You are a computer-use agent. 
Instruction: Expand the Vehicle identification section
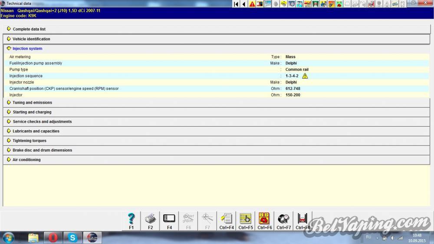click(x=217, y=39)
